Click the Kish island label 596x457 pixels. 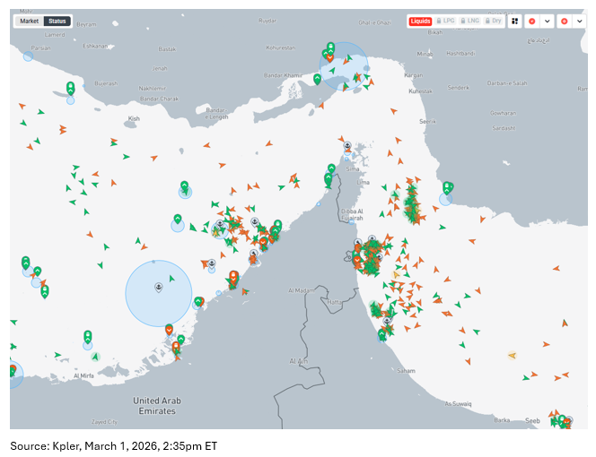click(x=134, y=118)
